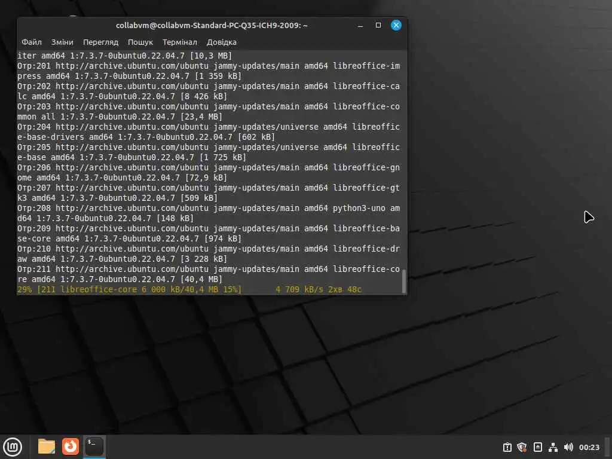
Task: Open the update manager shield icon
Action: click(522, 447)
